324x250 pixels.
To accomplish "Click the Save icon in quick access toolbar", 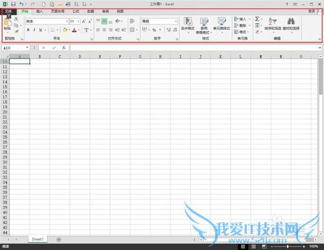I will point(14,4).
